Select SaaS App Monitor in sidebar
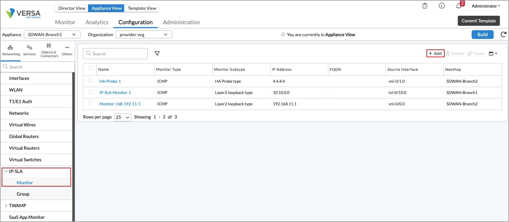 coord(36,217)
